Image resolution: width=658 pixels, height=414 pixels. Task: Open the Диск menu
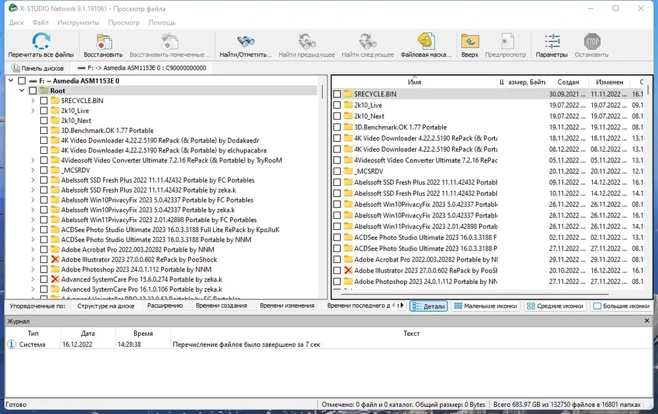coord(16,22)
